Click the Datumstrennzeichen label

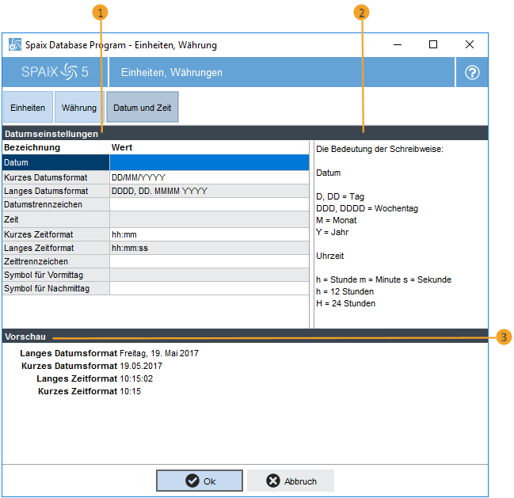[x=43, y=204]
